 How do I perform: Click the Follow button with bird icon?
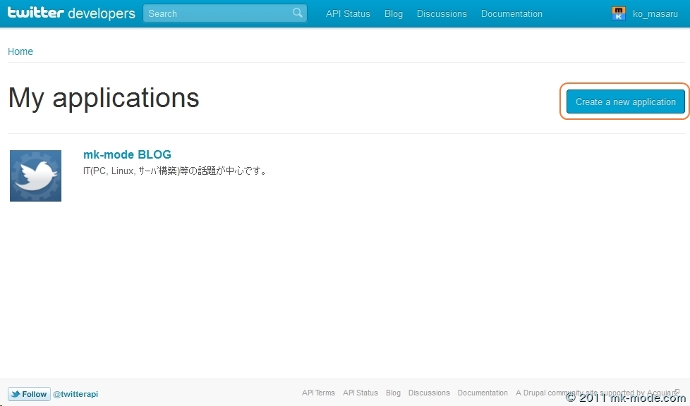point(29,394)
